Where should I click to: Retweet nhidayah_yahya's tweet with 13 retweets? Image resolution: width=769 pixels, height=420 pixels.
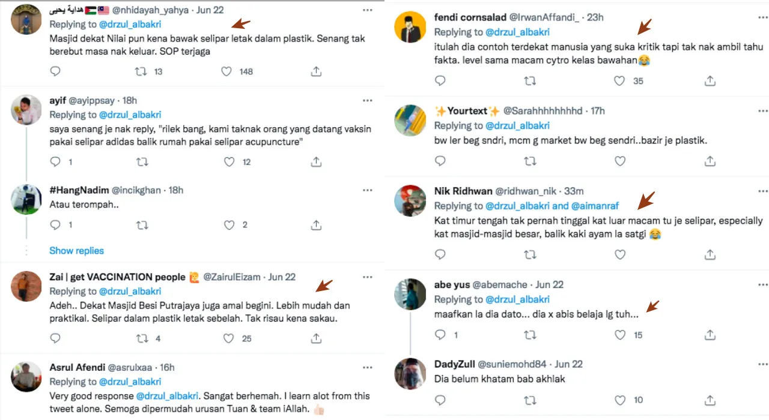[x=141, y=71]
